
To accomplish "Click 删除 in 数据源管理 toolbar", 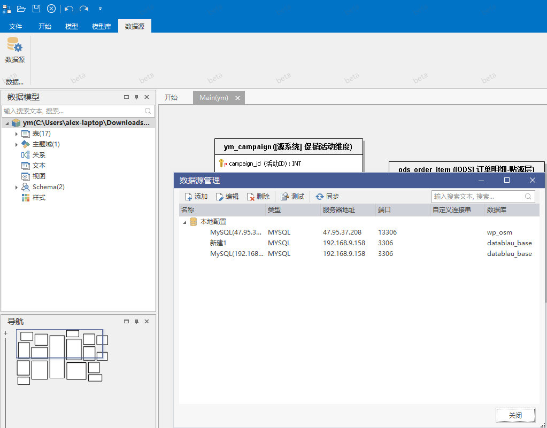I will (x=258, y=197).
